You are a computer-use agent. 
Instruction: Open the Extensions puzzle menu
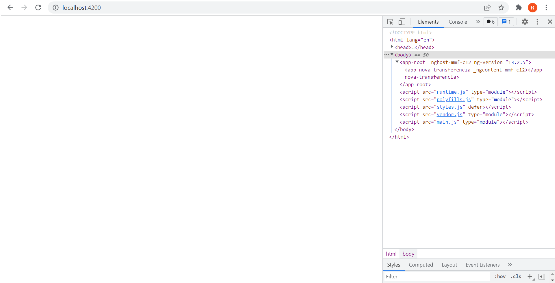pyautogui.click(x=519, y=8)
